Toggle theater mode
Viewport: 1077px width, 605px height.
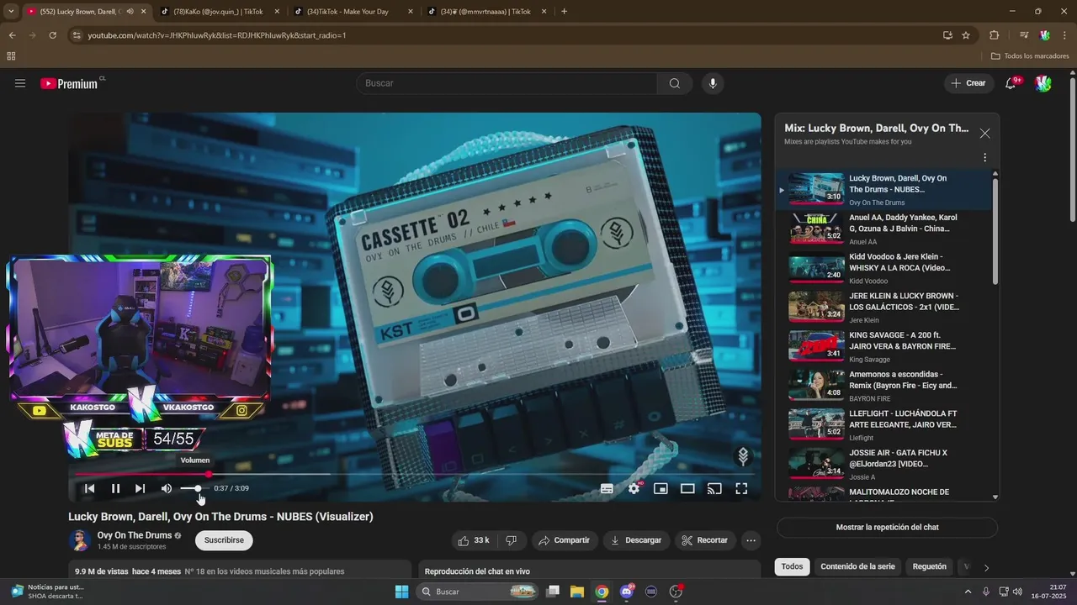(687, 488)
